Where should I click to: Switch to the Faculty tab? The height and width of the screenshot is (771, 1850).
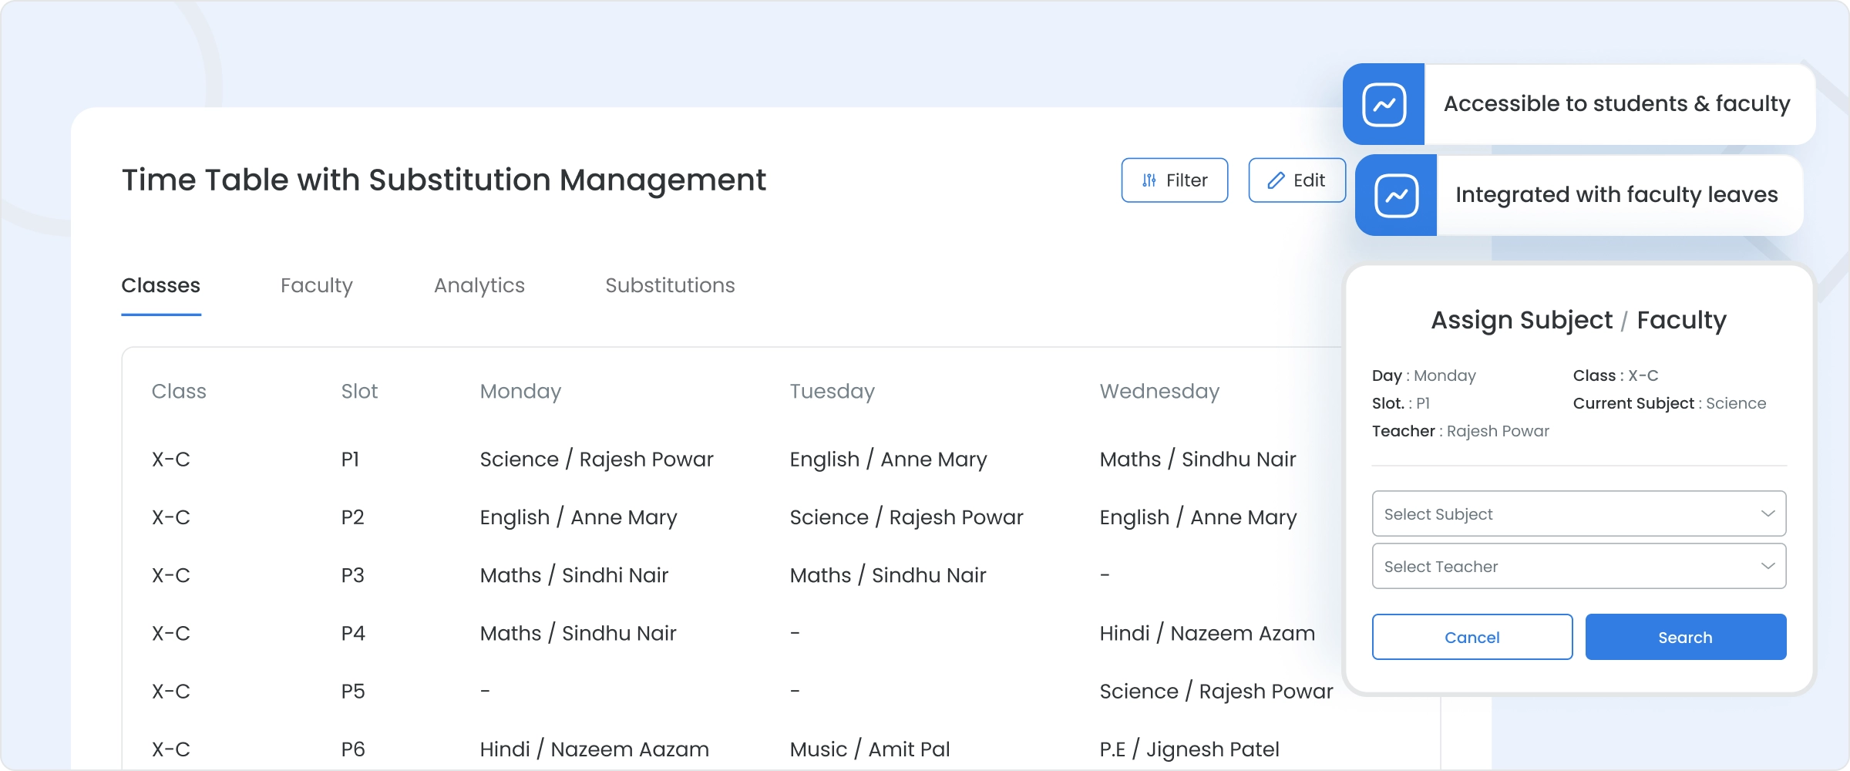pyautogui.click(x=317, y=285)
